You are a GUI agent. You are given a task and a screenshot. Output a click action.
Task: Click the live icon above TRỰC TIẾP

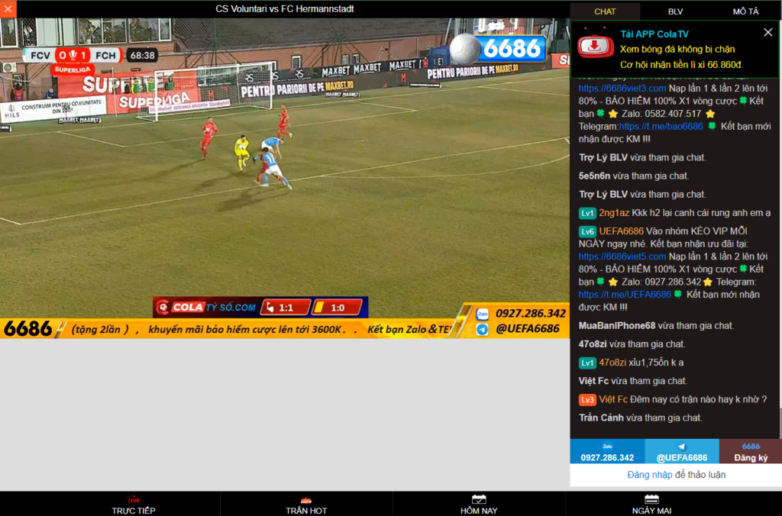[x=133, y=499]
